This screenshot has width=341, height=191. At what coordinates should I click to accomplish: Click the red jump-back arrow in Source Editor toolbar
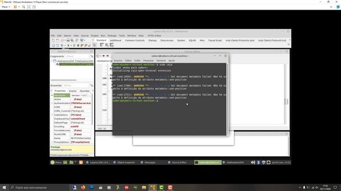(104, 56)
